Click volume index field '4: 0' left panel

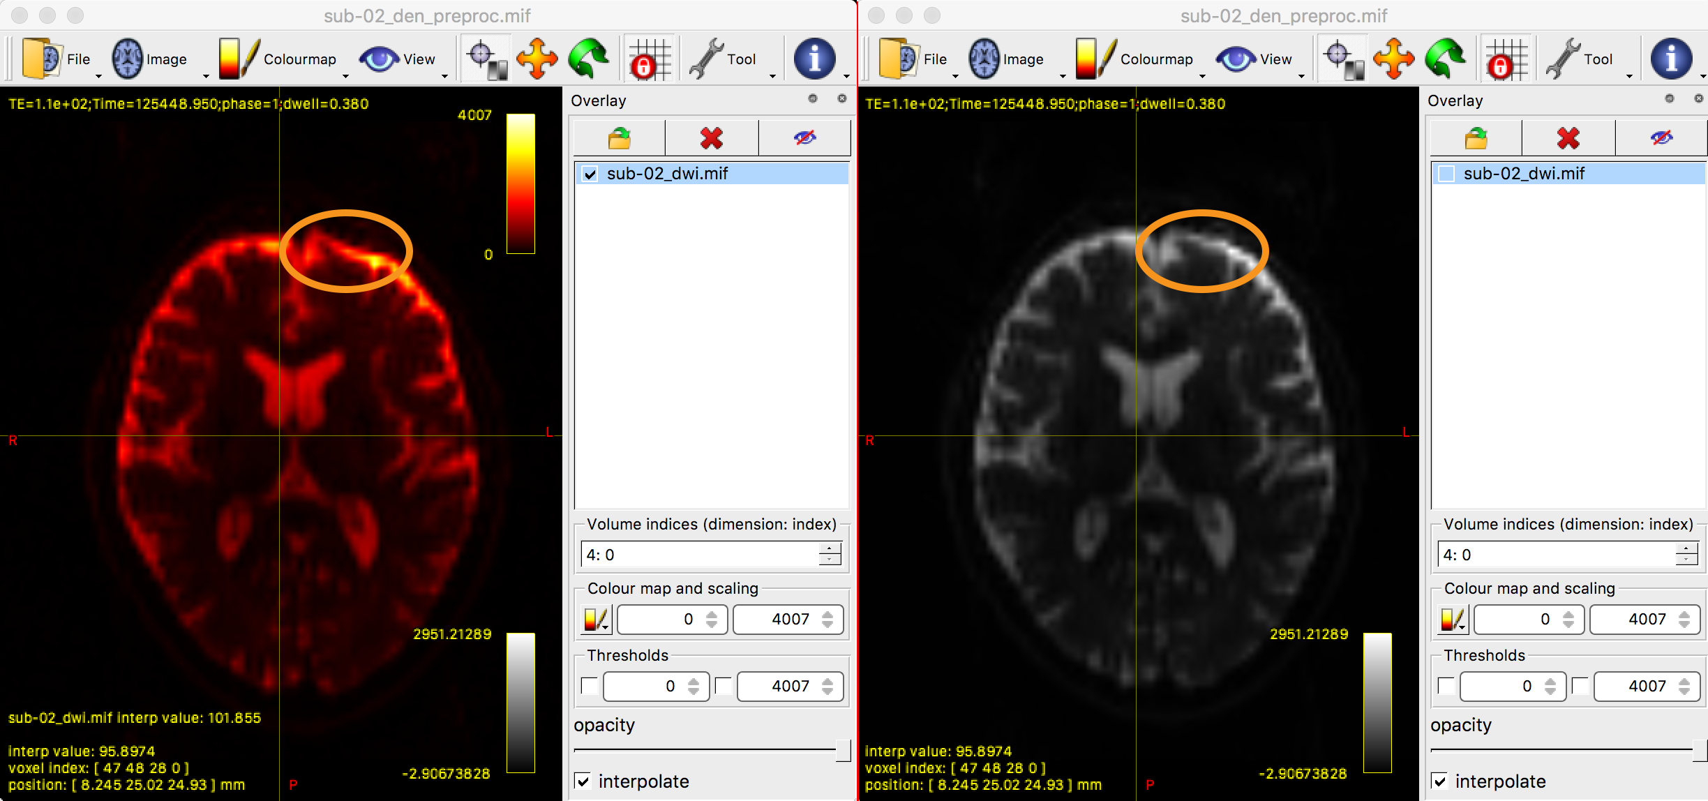[699, 555]
